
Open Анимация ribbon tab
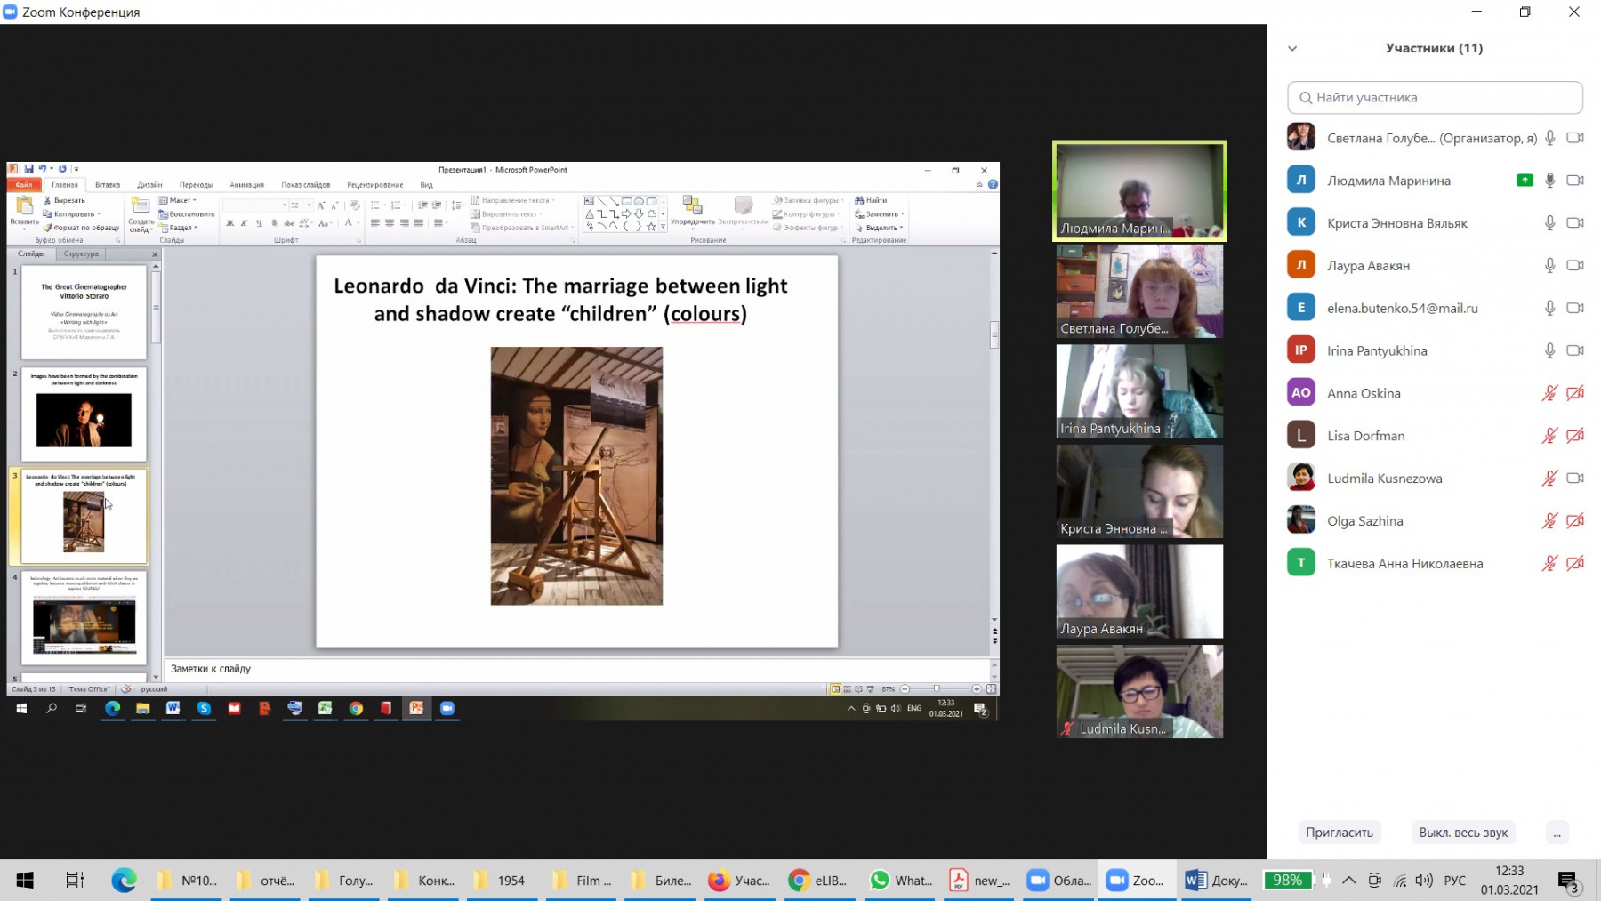[x=246, y=185]
